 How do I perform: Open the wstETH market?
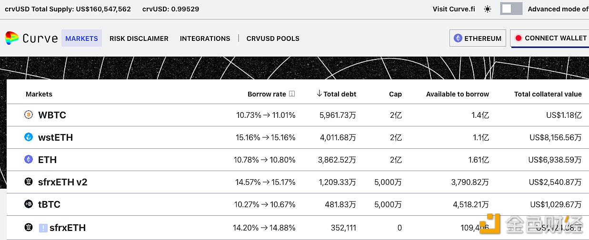[298, 137]
